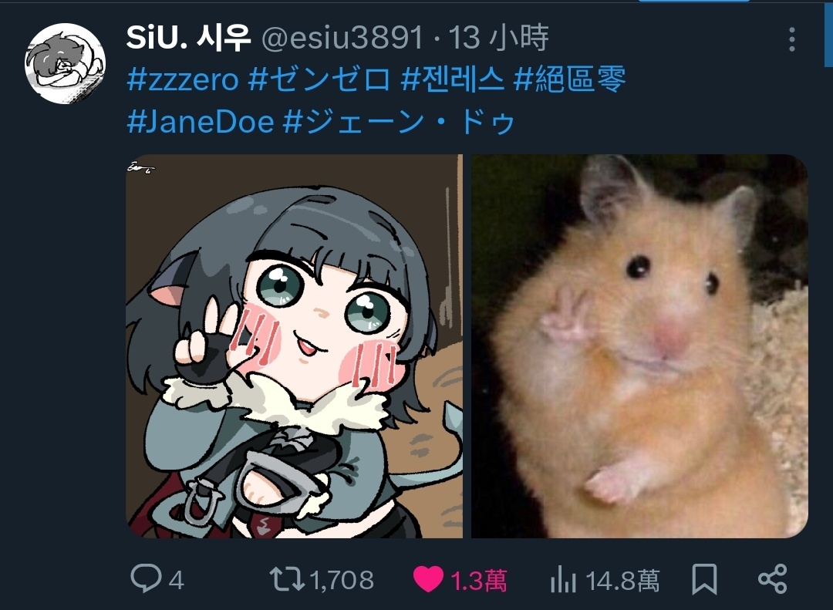The width and height of the screenshot is (833, 610).
Task: Open hashtag #JaneDoe
Action: coord(201,122)
